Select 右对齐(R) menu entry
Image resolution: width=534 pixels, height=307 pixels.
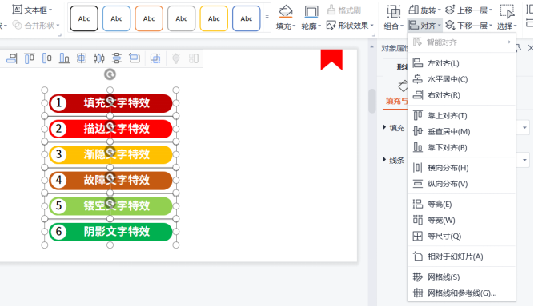461,95
